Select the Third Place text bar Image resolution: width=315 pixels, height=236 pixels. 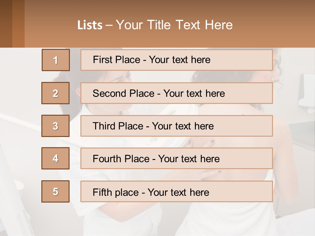point(177,126)
